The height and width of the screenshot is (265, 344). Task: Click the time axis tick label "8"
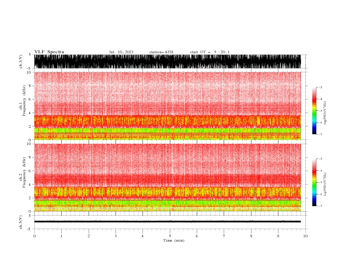251,236
